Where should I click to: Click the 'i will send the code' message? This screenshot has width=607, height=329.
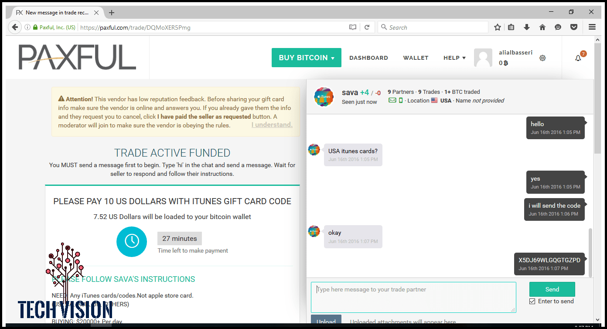click(554, 209)
